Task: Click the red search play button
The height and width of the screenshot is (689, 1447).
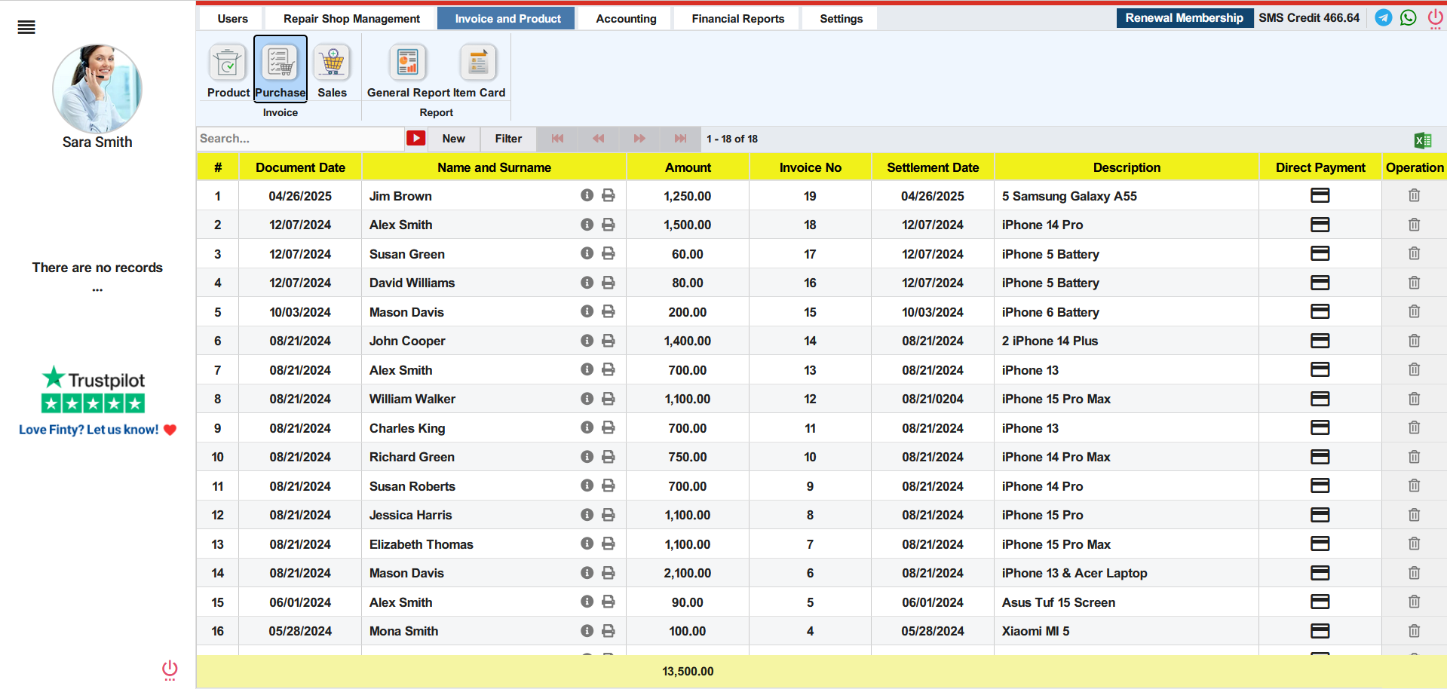Action: click(416, 138)
